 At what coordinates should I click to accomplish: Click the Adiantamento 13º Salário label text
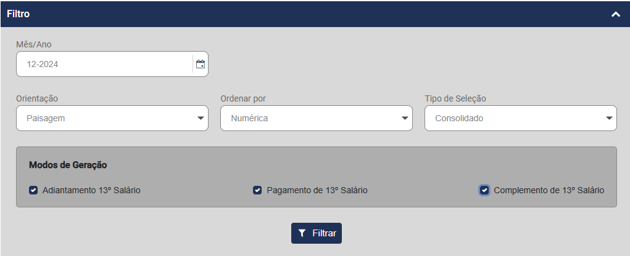[x=91, y=190]
